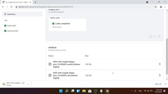Select the Fix magisk launch script tab

[x=17, y=2]
